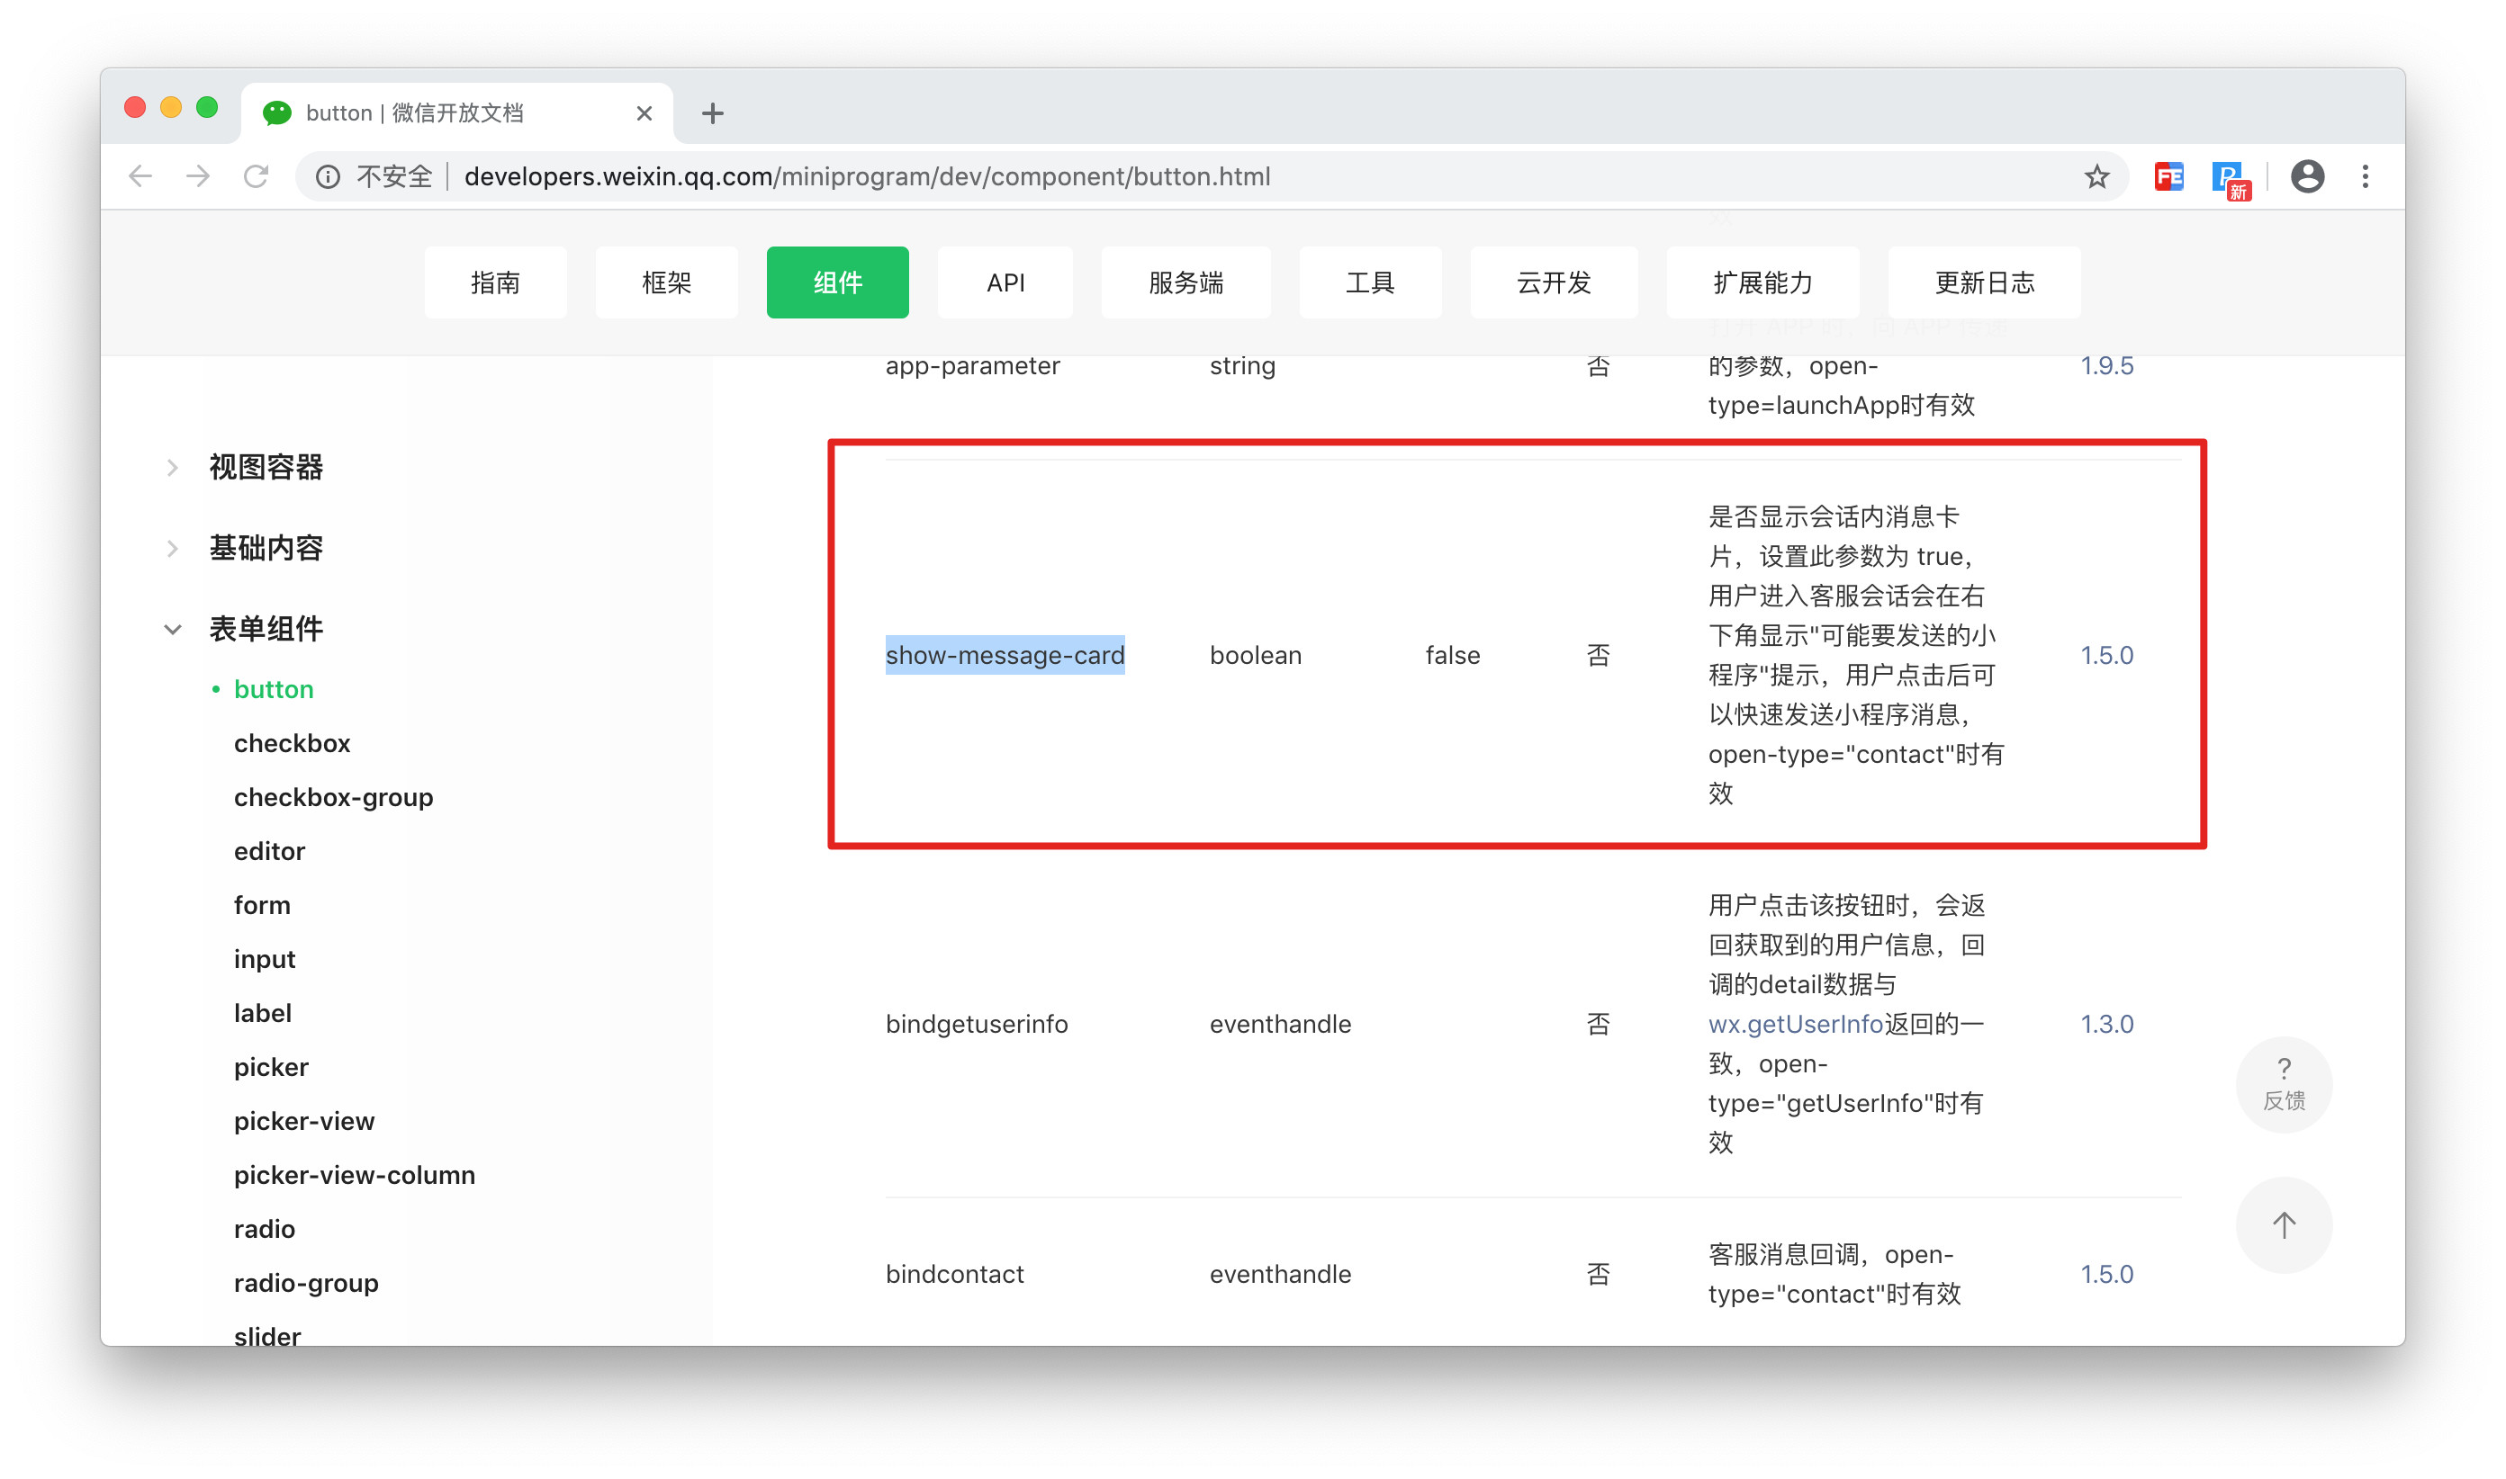Open the red FE browser extension
The width and height of the screenshot is (2506, 1479).
tap(2168, 176)
